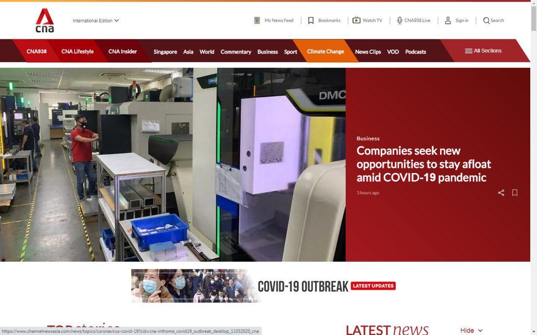Open News Clips section
This screenshot has width=537, height=335.
pyautogui.click(x=368, y=52)
